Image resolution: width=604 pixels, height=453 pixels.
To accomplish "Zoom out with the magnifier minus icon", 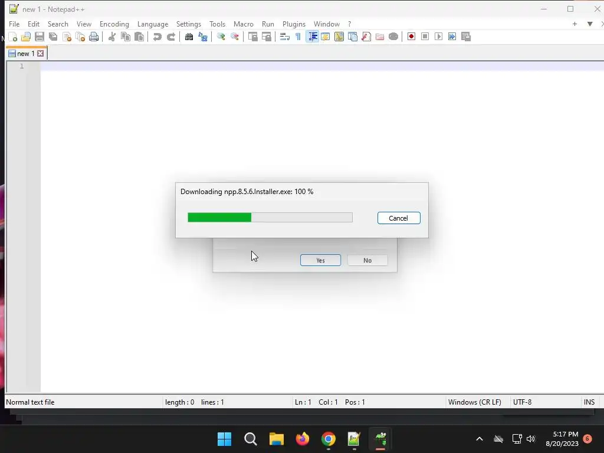I will (x=234, y=37).
